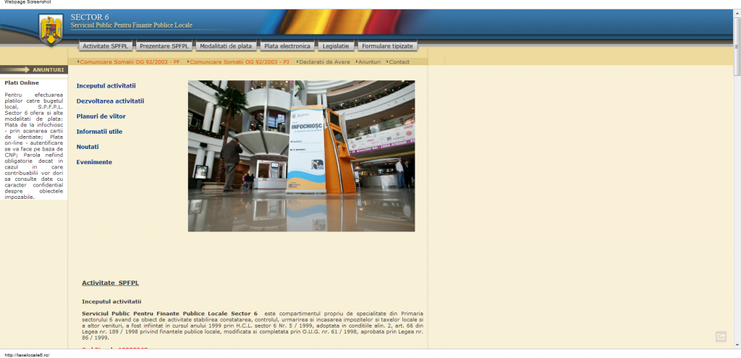Select the Informatii utile link

point(99,132)
